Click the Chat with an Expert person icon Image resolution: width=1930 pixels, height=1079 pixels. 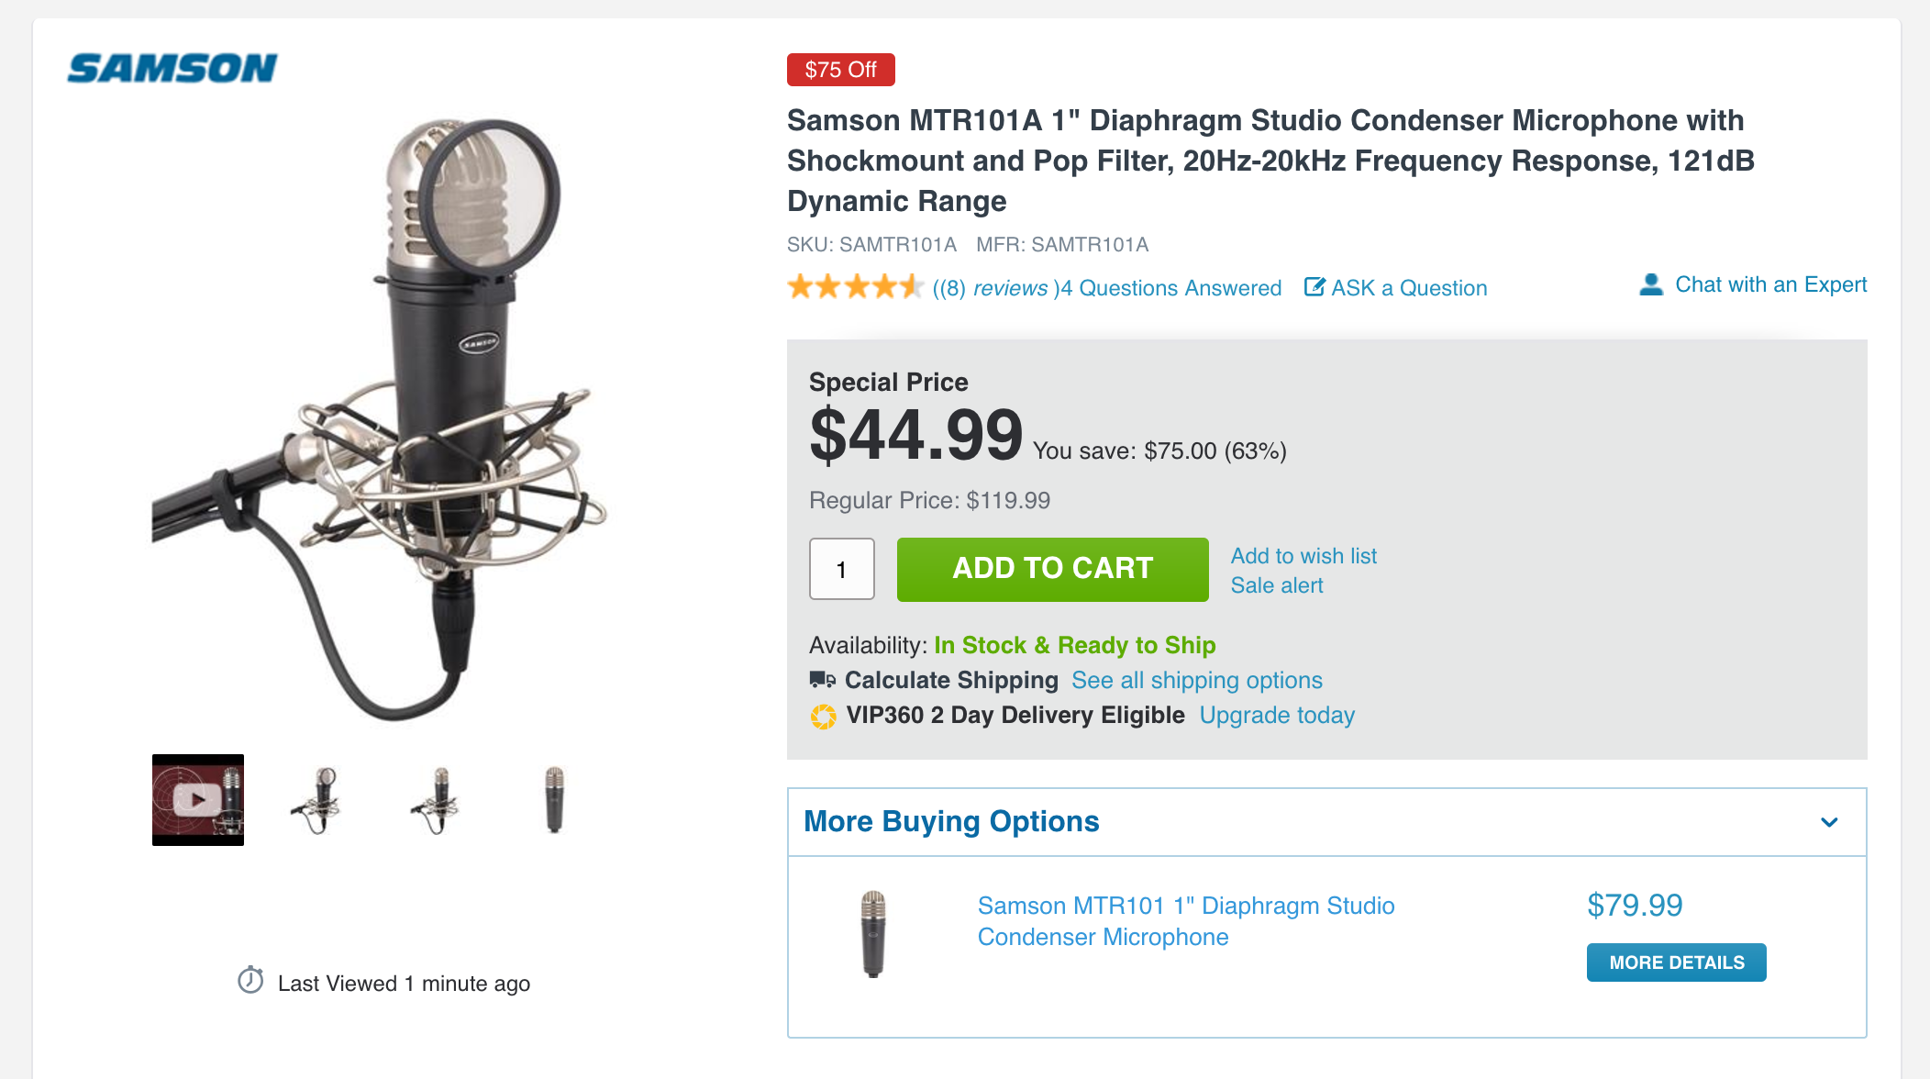(x=1651, y=284)
